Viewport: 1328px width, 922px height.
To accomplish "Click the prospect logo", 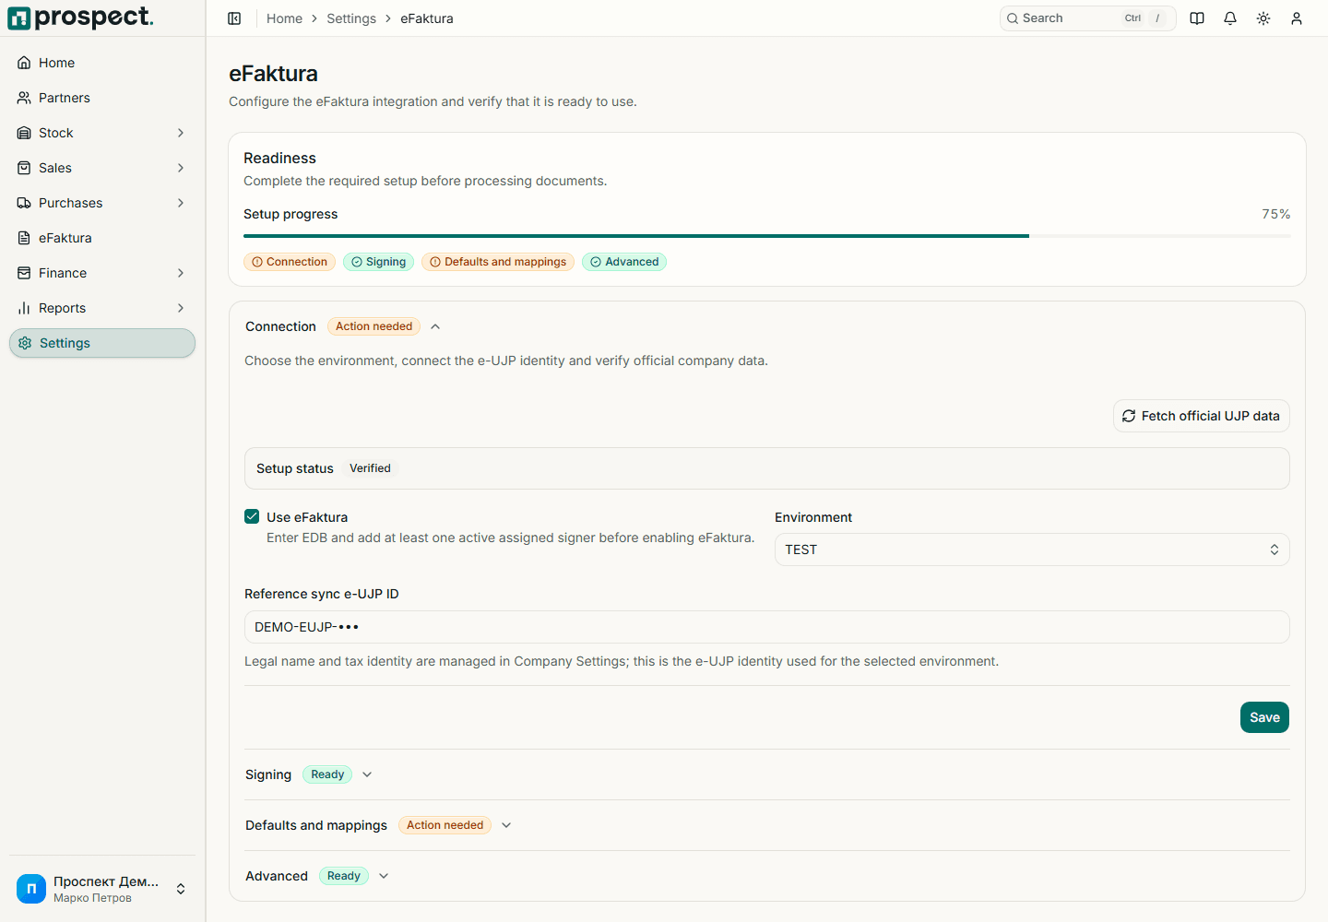I will click(80, 18).
